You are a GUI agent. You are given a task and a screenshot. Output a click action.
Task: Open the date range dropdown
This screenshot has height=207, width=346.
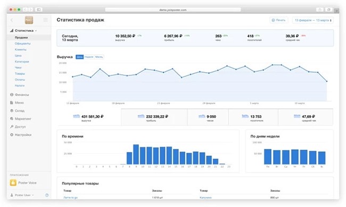pyautogui.click(x=313, y=20)
